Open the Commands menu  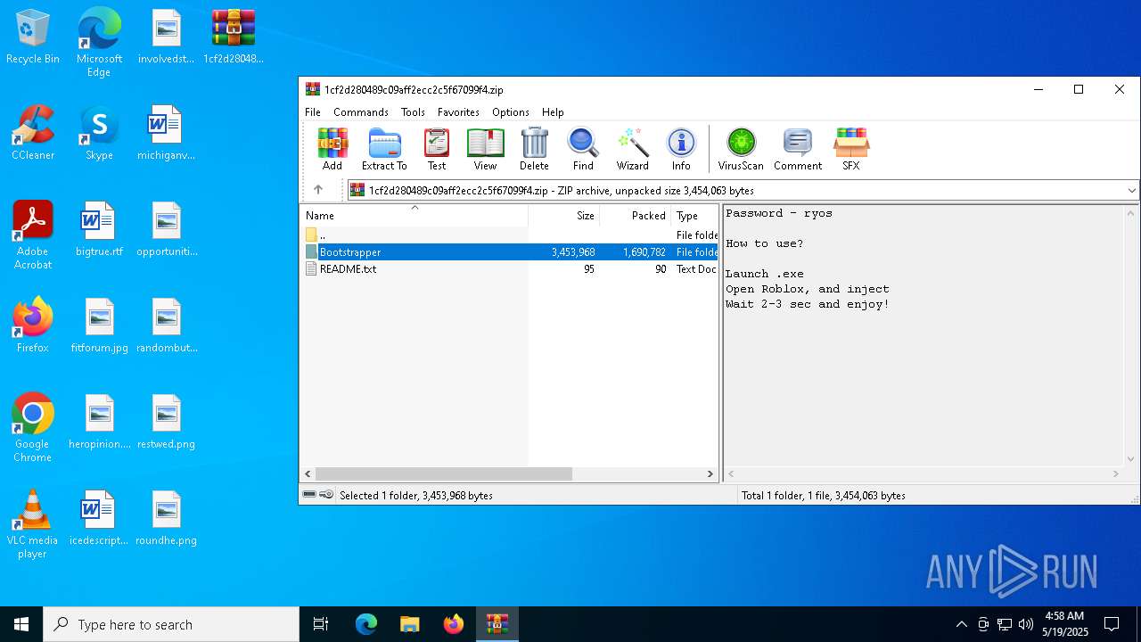coord(361,112)
